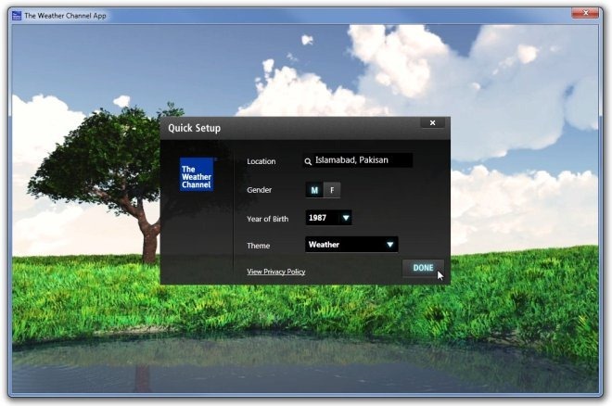
Task: Select Female gender with the F button
Action: [332, 190]
